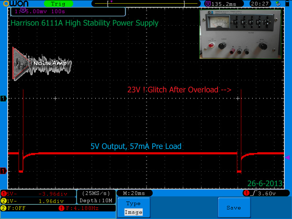Screen dimensions: 292x219
Task: Click the Depth:10M readout
Action: tap(96, 200)
